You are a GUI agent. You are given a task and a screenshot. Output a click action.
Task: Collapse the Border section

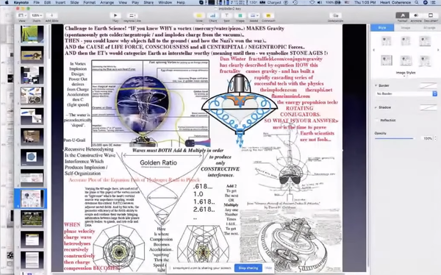click(376, 85)
